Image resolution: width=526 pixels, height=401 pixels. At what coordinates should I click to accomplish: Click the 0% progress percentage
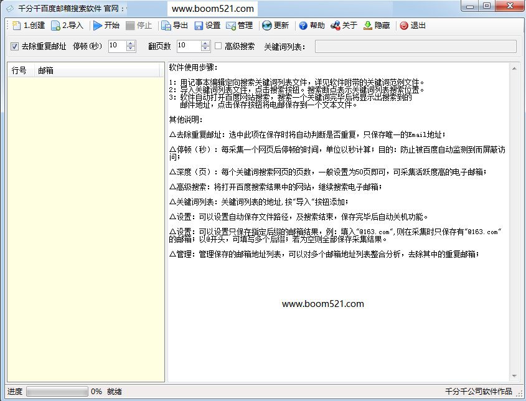(96, 391)
